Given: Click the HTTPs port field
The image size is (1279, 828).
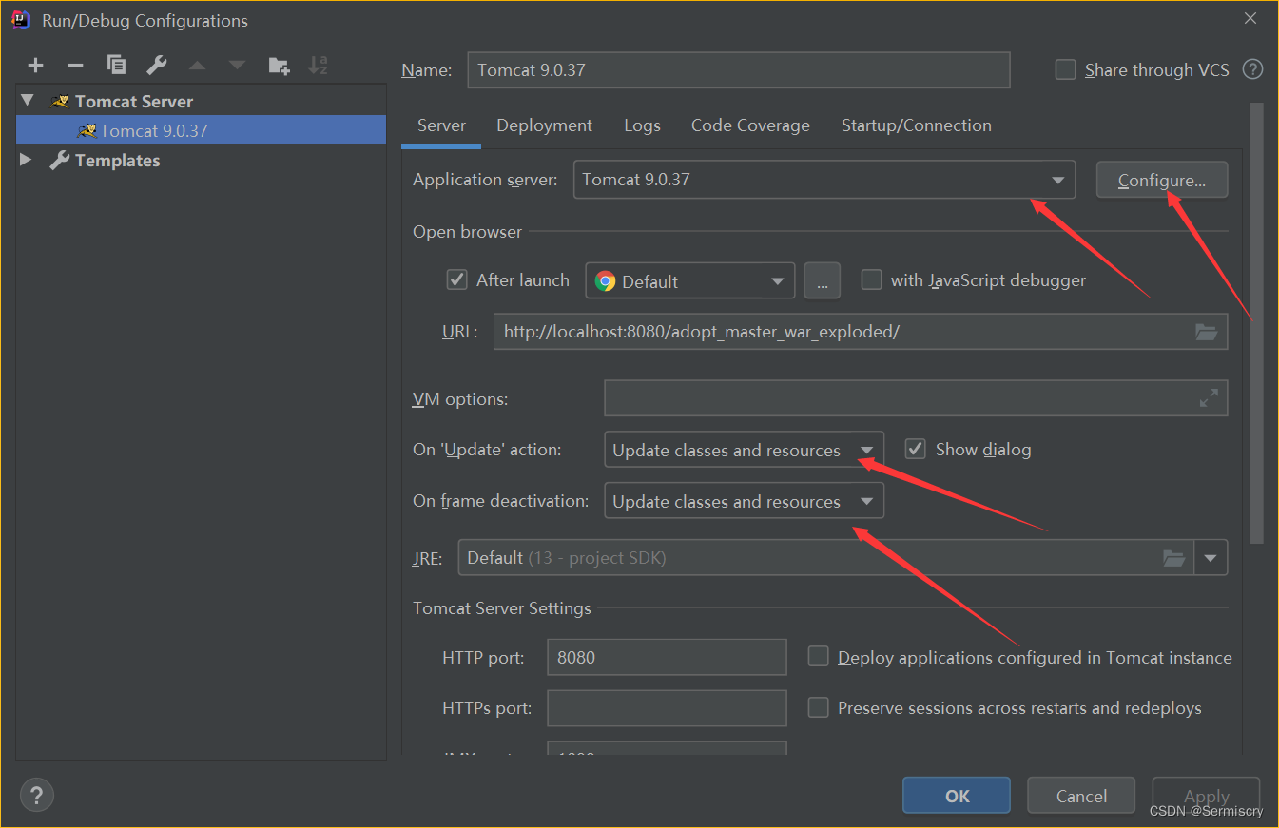Looking at the screenshot, I should click(667, 708).
